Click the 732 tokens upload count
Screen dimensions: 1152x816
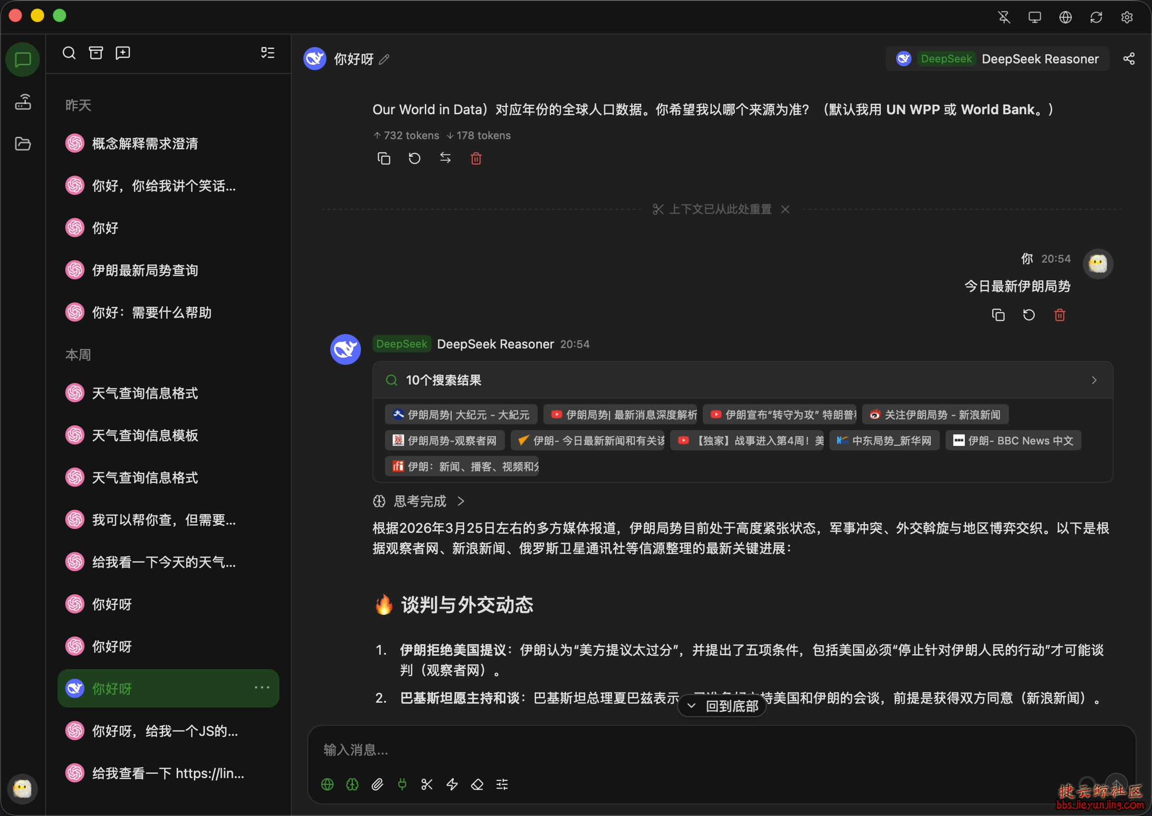click(x=406, y=135)
